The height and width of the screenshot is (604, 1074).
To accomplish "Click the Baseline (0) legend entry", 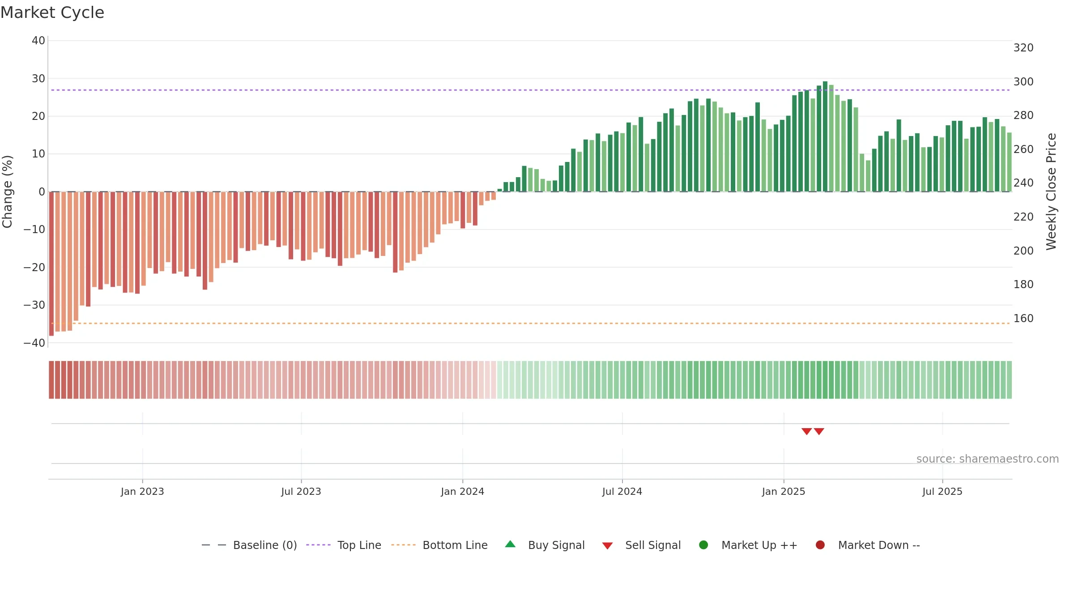I will click(249, 545).
